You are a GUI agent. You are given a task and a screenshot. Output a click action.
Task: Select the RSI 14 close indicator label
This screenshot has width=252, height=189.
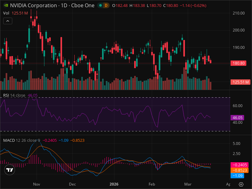coord(14,95)
